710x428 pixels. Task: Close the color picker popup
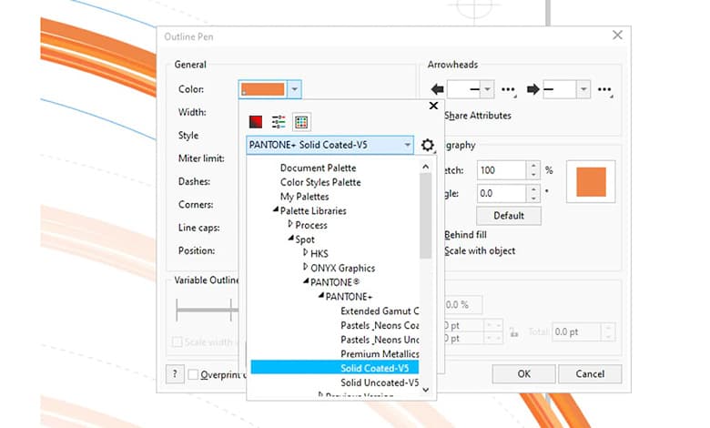tap(433, 106)
